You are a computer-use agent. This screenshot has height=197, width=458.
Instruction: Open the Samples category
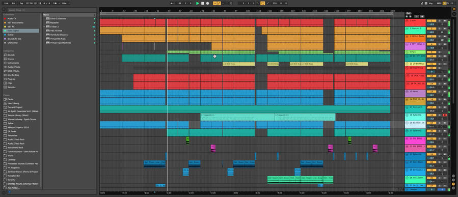click(x=11, y=87)
